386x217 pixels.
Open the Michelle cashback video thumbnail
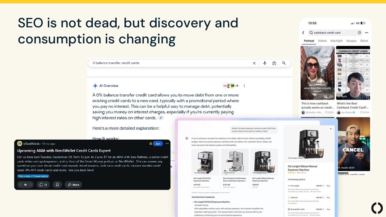tap(318, 73)
